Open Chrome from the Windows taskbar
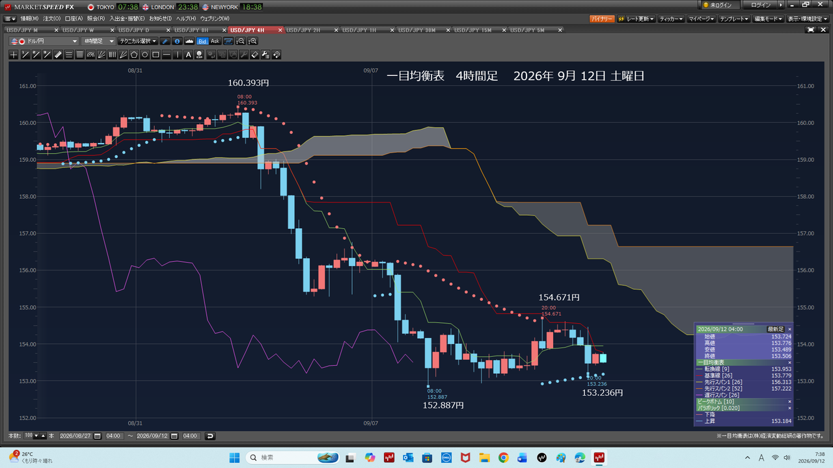Image resolution: width=833 pixels, height=468 pixels. coord(503,458)
